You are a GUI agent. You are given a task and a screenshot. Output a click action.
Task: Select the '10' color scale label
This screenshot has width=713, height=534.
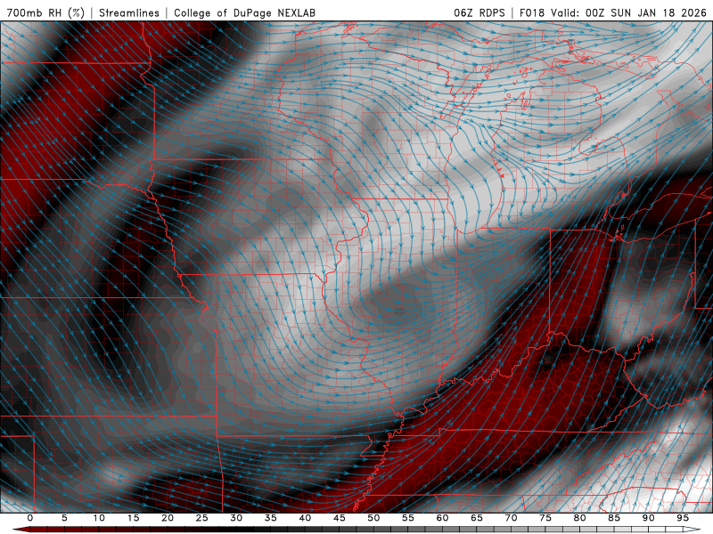click(x=99, y=518)
